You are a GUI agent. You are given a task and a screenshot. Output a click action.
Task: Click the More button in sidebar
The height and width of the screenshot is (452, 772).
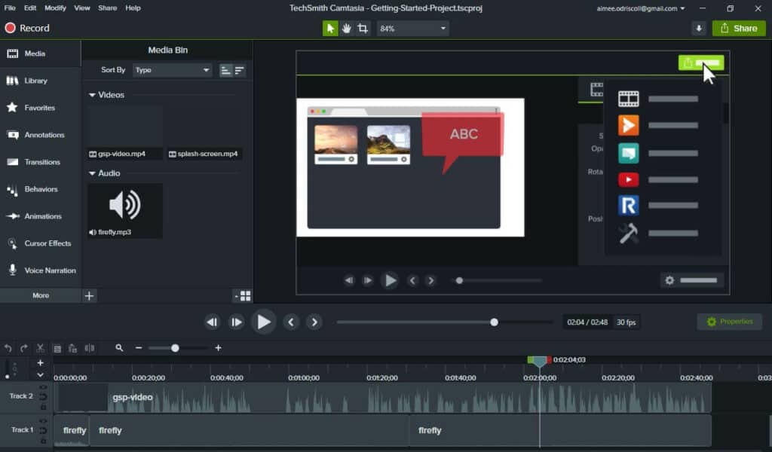pyautogui.click(x=41, y=295)
